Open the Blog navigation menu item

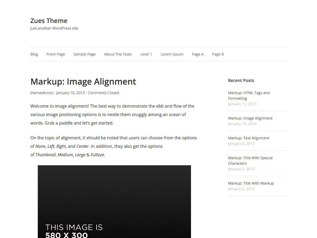[x=34, y=54]
